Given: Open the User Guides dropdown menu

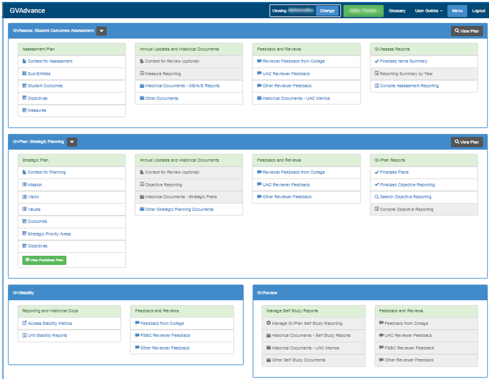Looking at the screenshot, I should (x=428, y=11).
